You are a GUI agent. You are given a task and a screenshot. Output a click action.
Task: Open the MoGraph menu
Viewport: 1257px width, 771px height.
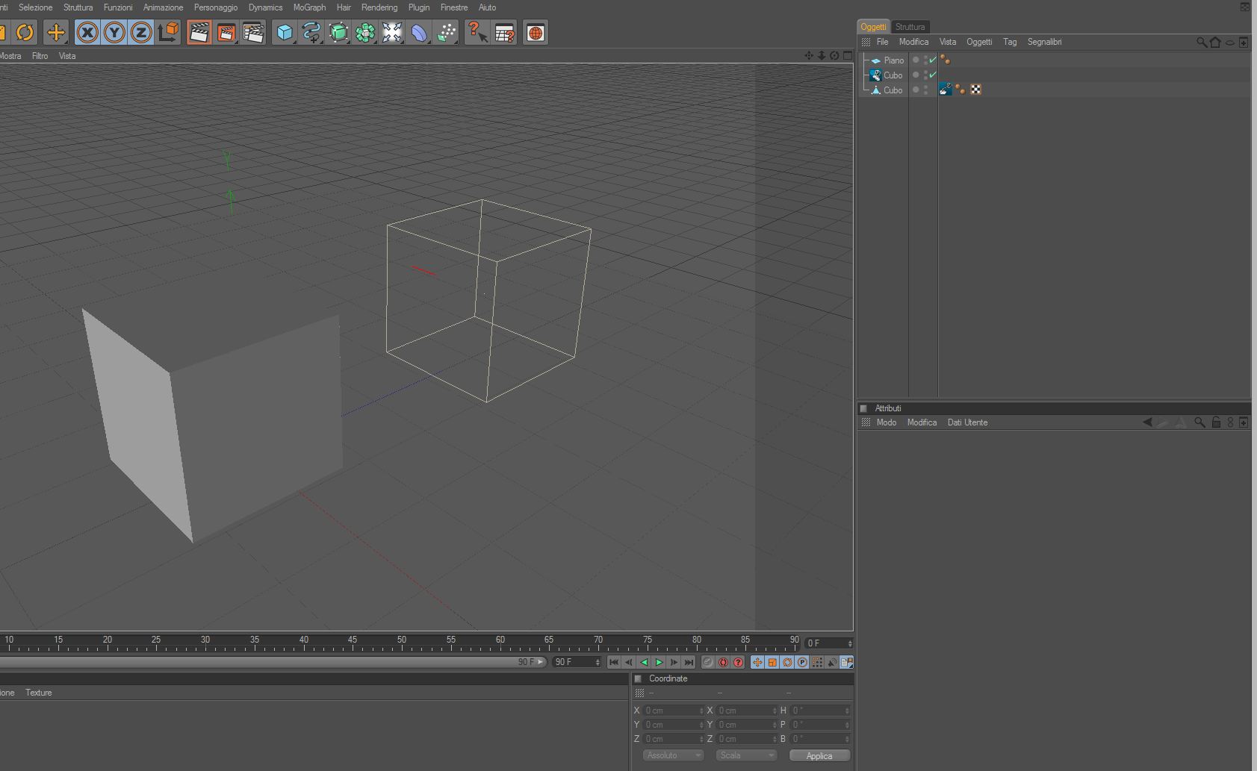click(309, 7)
